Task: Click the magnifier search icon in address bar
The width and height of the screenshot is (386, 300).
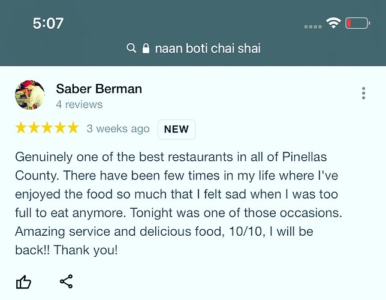Action: [x=132, y=49]
